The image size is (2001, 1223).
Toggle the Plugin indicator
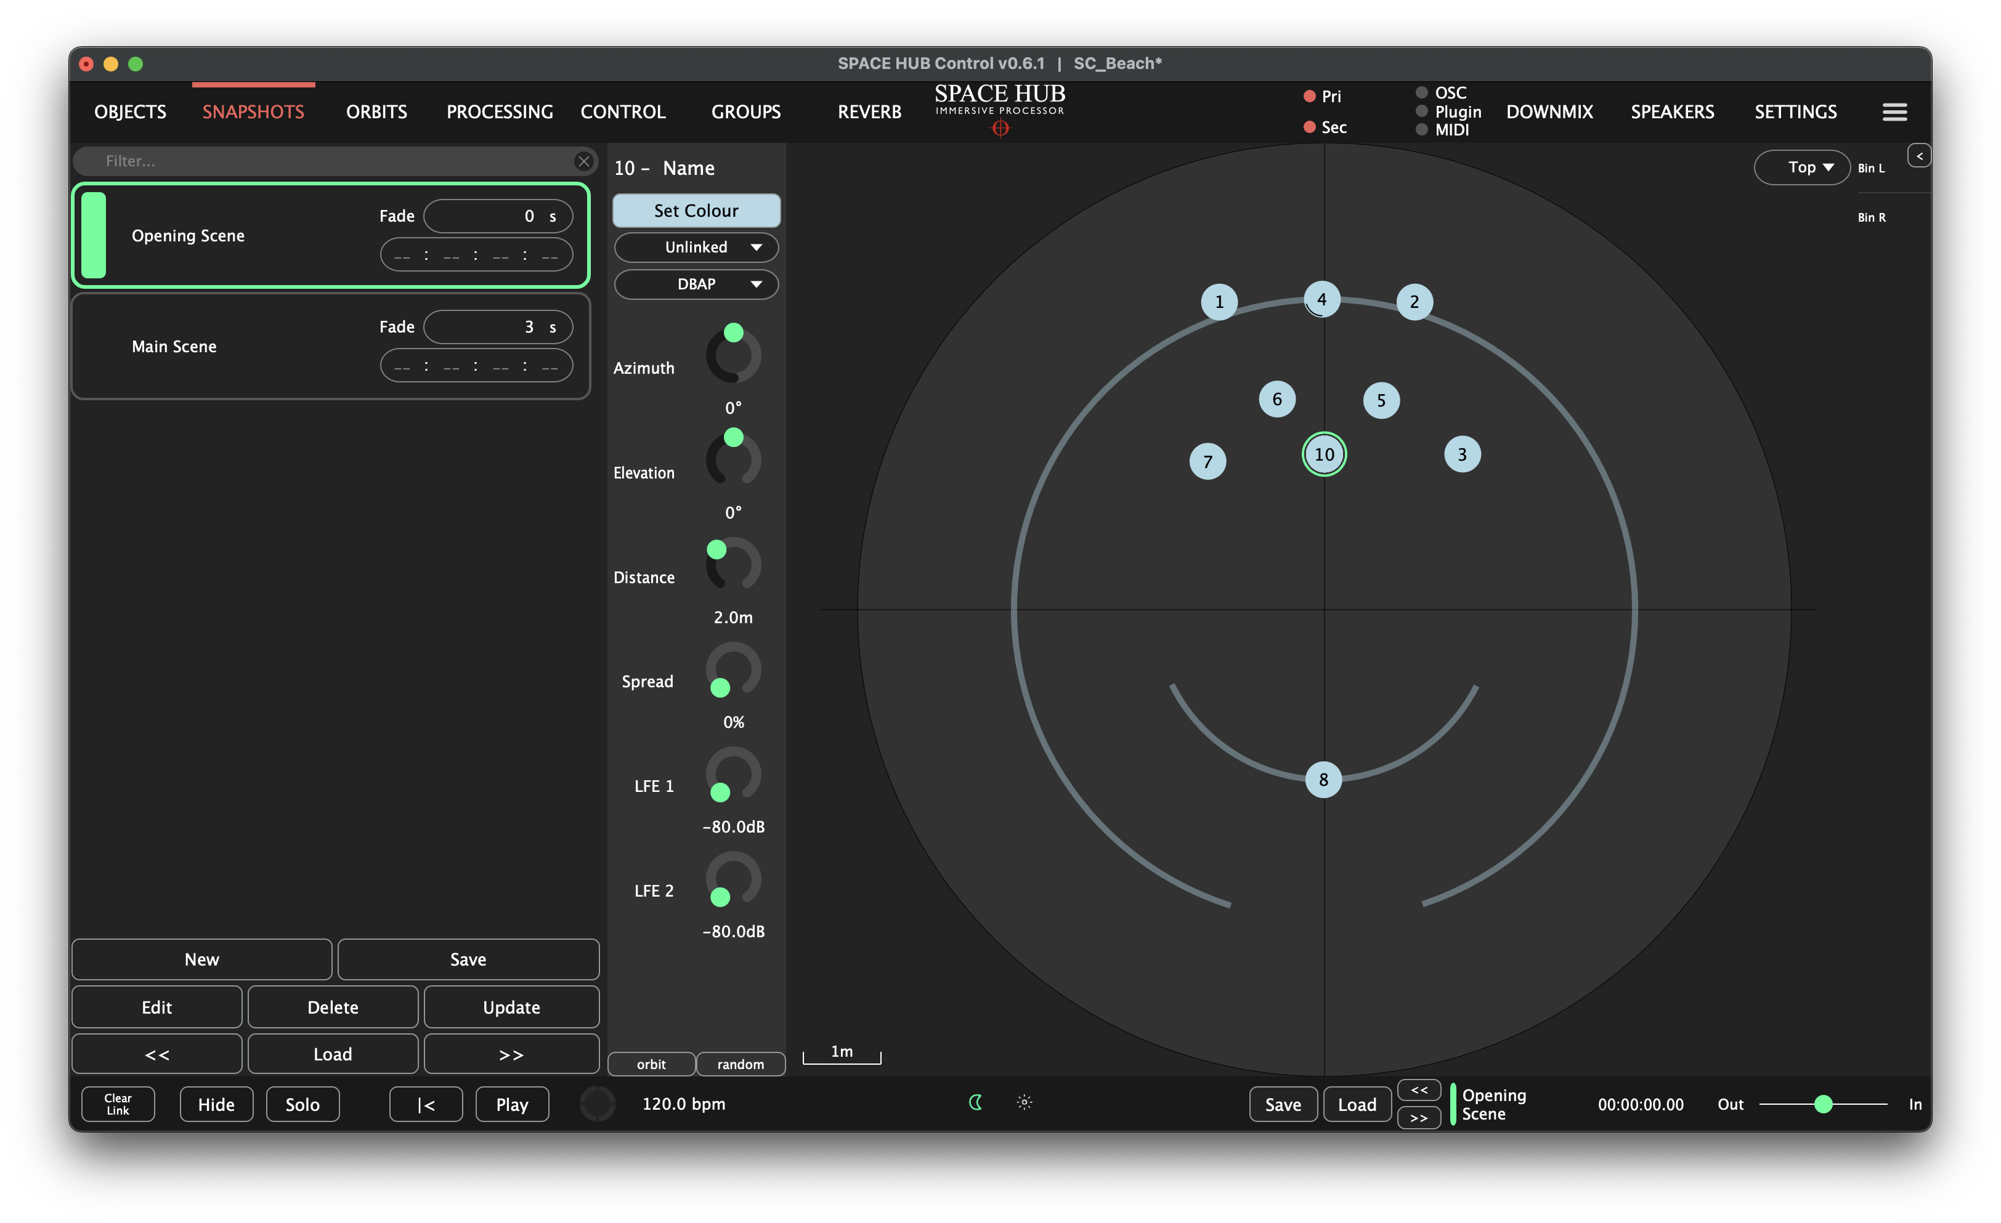[x=1421, y=111]
